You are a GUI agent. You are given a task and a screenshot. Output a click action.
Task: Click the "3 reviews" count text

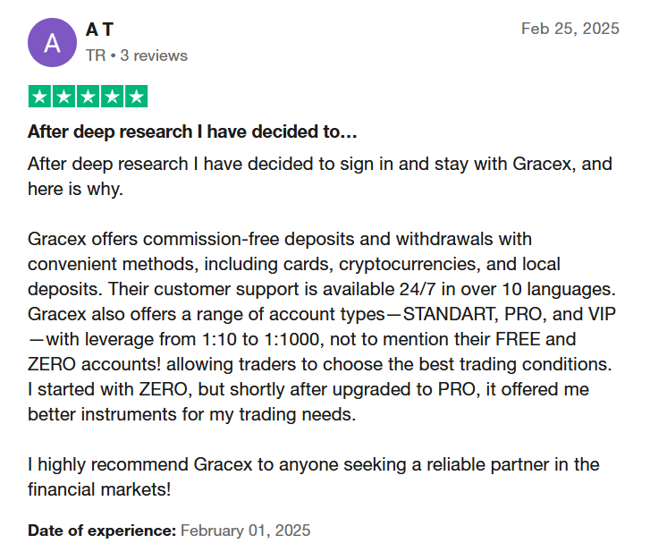coord(154,55)
